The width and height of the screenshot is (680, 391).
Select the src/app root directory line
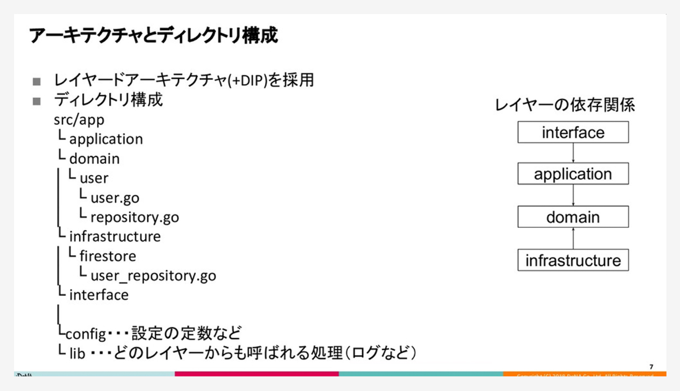[79, 120]
